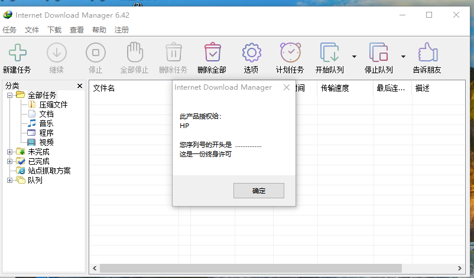Viewport: 474px width, 278px height.
Task: Confirm the license dialog with 确定 button
Action: (259, 191)
